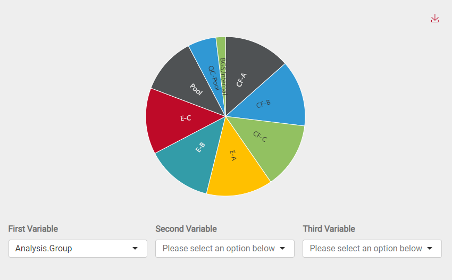Image resolution: width=452 pixels, height=280 pixels.
Task: Click the Second Variable label
Action: point(186,229)
